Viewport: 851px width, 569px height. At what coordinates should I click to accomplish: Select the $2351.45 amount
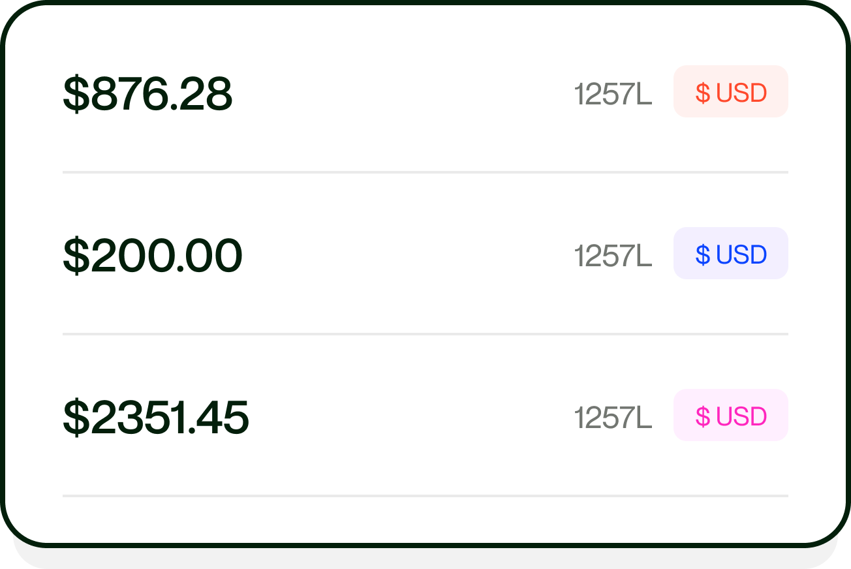coord(156,417)
